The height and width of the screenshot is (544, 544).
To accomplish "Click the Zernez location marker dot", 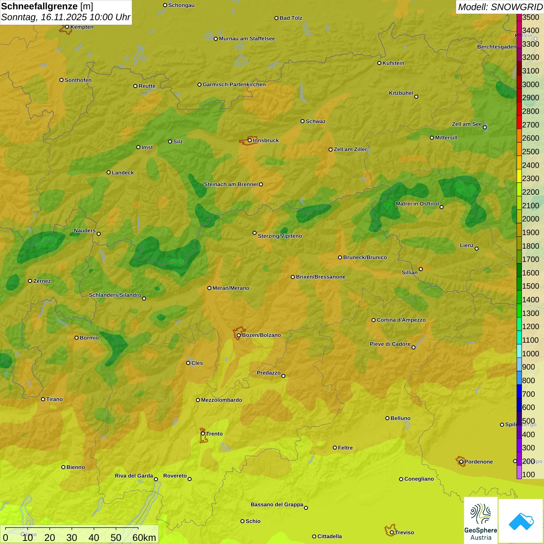I will click(30, 281).
